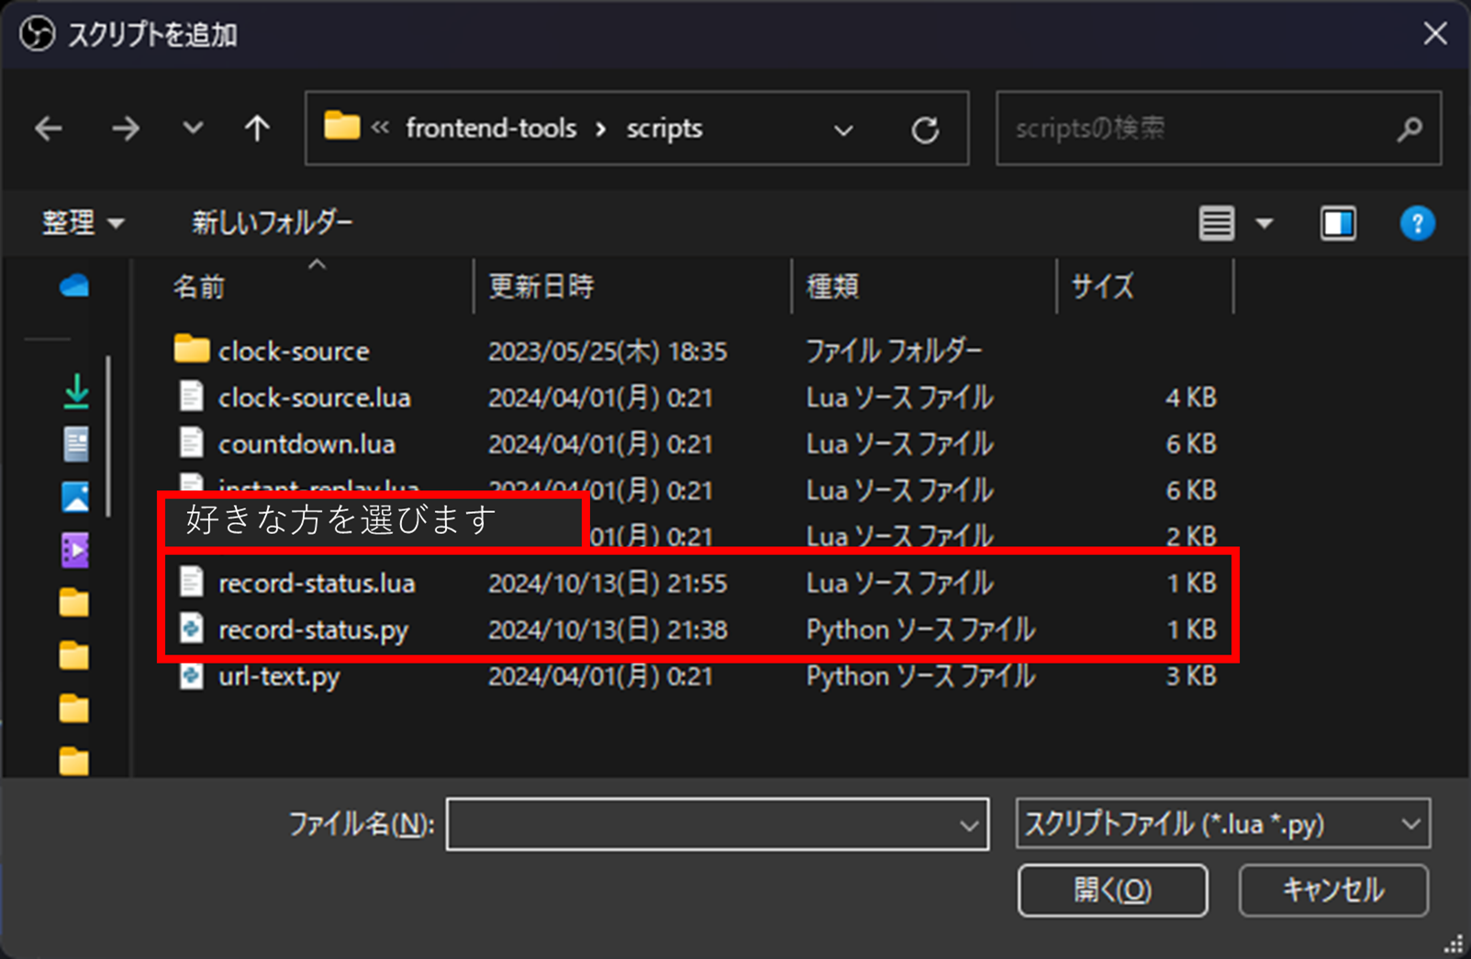Click the magnifier search icon
Viewport: 1471px width, 959px height.
coord(1410,129)
